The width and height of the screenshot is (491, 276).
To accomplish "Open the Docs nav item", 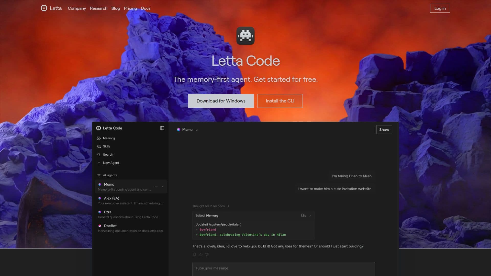I will tap(146, 8).
